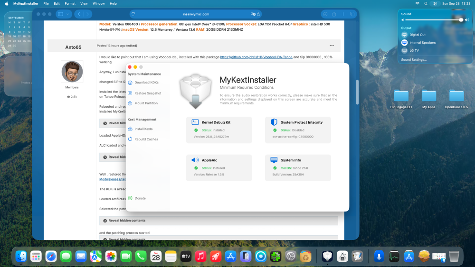
Task: Open the HP Engage EFI desktop folder
Action: (x=401, y=99)
